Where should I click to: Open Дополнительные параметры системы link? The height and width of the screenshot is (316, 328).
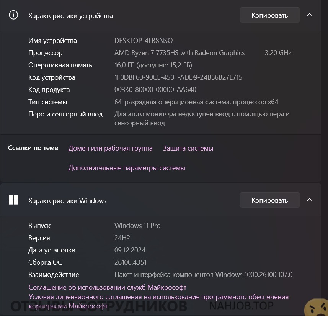[127, 168]
